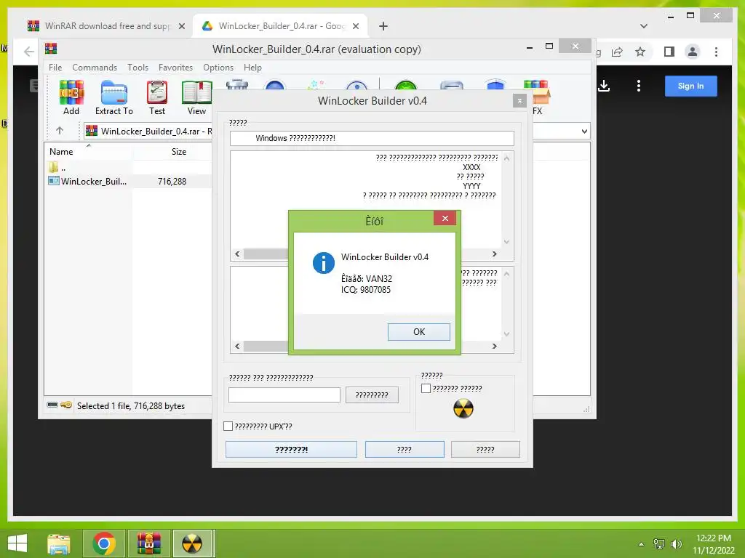Bookmark the page with the star icon
Viewport: 745px width, 558px height.
tap(640, 52)
